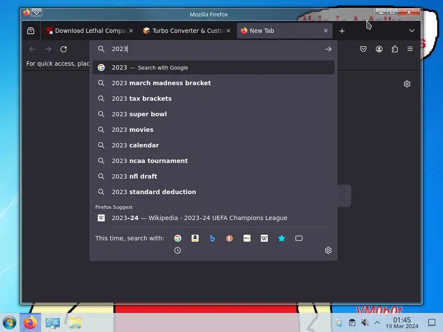The image size is (443, 332).
Task: Open the Windows Start orb
Action: click(x=10, y=322)
